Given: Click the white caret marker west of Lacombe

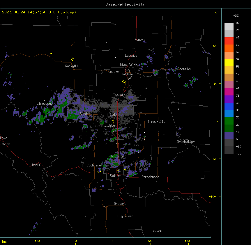Looking at the screenshot, I should (116, 58).
